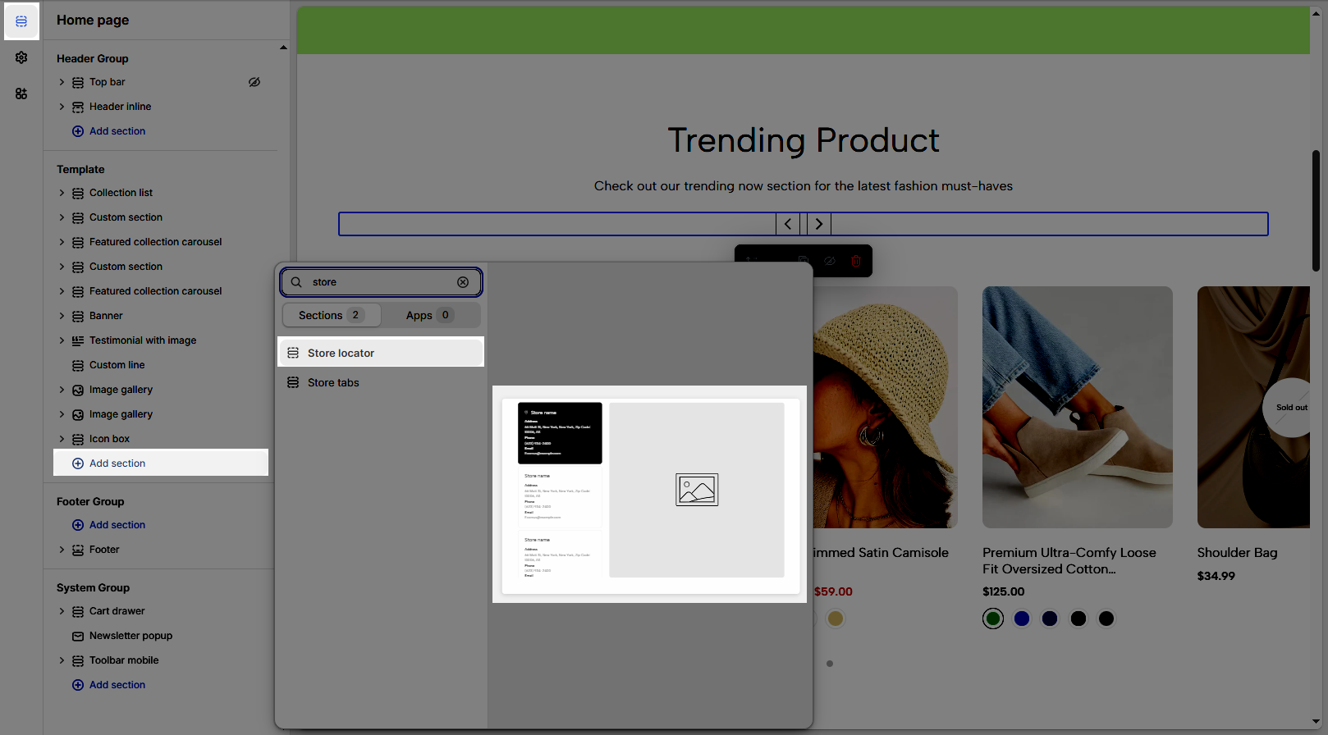Image resolution: width=1328 pixels, height=735 pixels.
Task: Expand the Banner section
Action: (x=62, y=316)
